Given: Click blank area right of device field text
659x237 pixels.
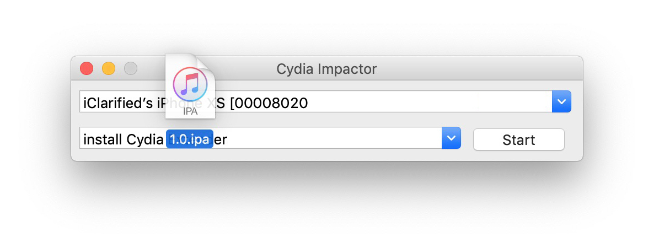Looking at the screenshot, I should pyautogui.click(x=430, y=103).
